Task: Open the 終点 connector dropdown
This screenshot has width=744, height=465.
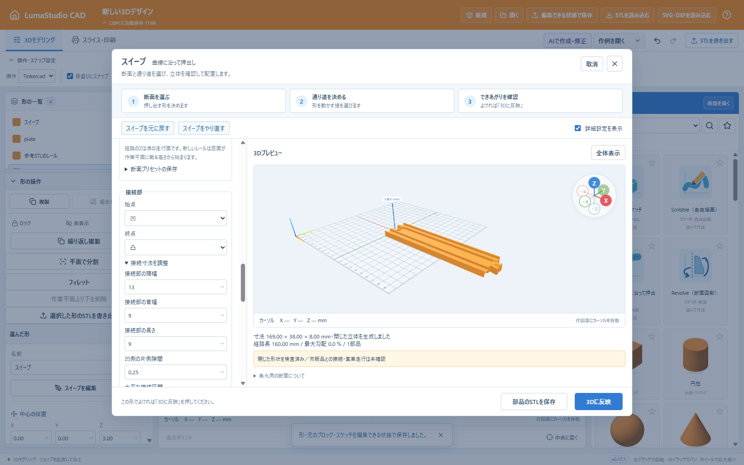Action: click(x=176, y=247)
